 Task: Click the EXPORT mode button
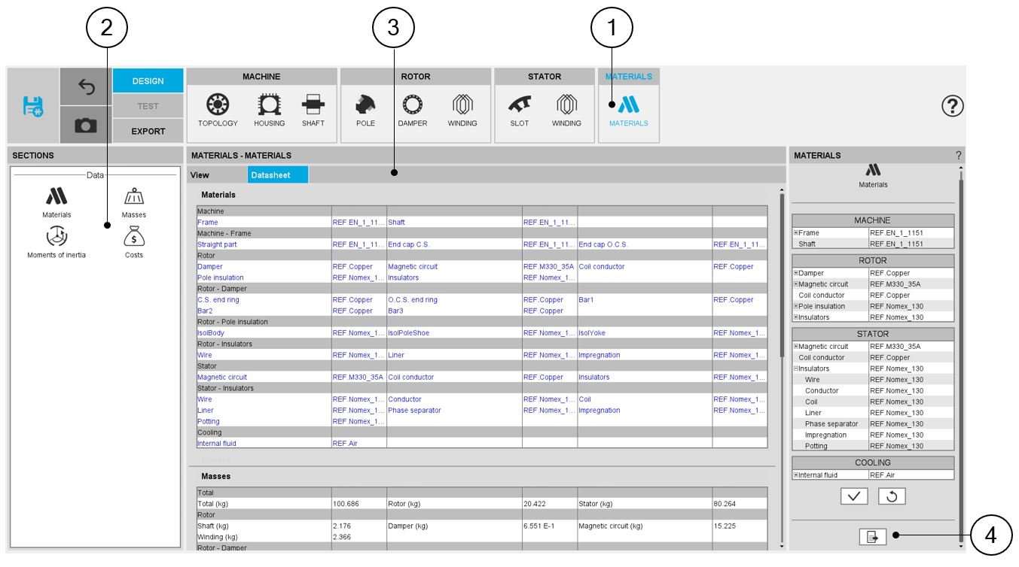[x=148, y=131]
